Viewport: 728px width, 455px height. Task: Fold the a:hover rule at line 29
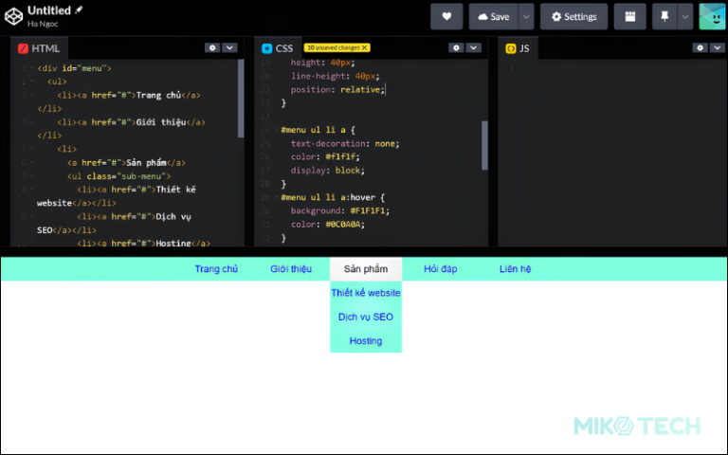(276, 197)
